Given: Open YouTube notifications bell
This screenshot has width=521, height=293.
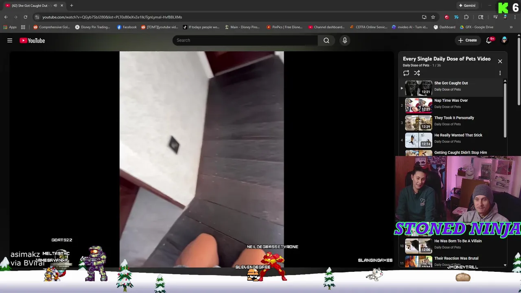Looking at the screenshot, I should tap(490, 40).
